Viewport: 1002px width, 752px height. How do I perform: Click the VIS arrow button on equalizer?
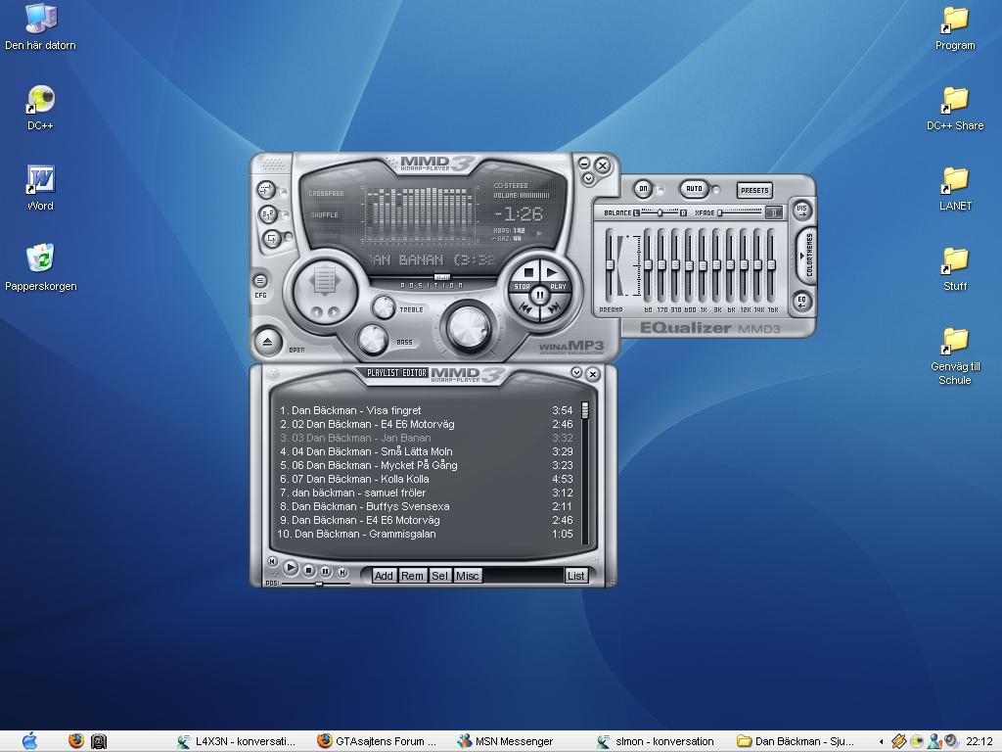(x=801, y=211)
